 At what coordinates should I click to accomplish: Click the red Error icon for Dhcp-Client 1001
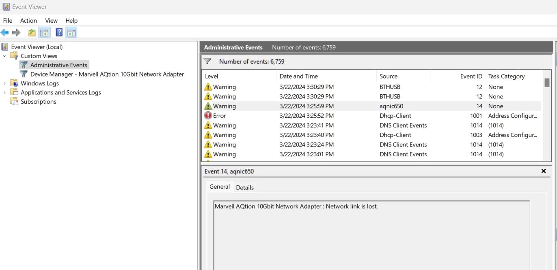208,115
